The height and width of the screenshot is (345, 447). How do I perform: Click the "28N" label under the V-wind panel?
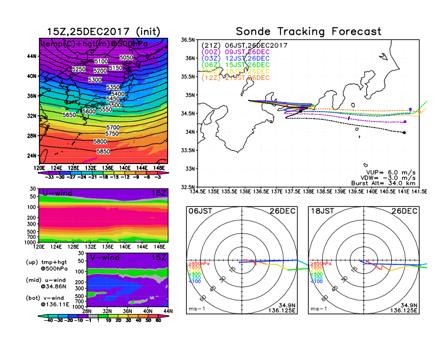pyautogui.click(x=87, y=311)
